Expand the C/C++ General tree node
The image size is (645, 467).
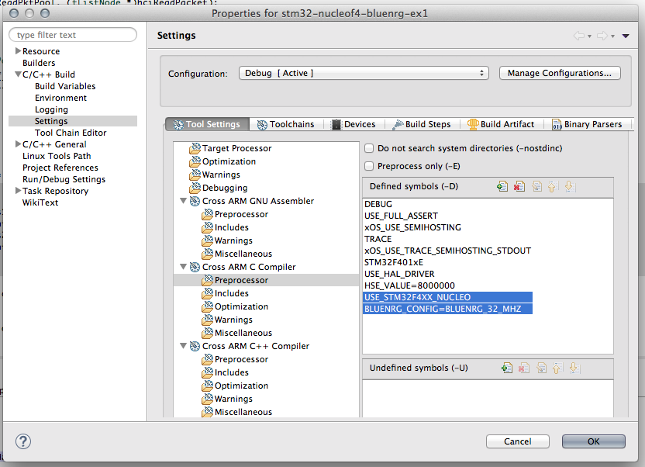18,144
